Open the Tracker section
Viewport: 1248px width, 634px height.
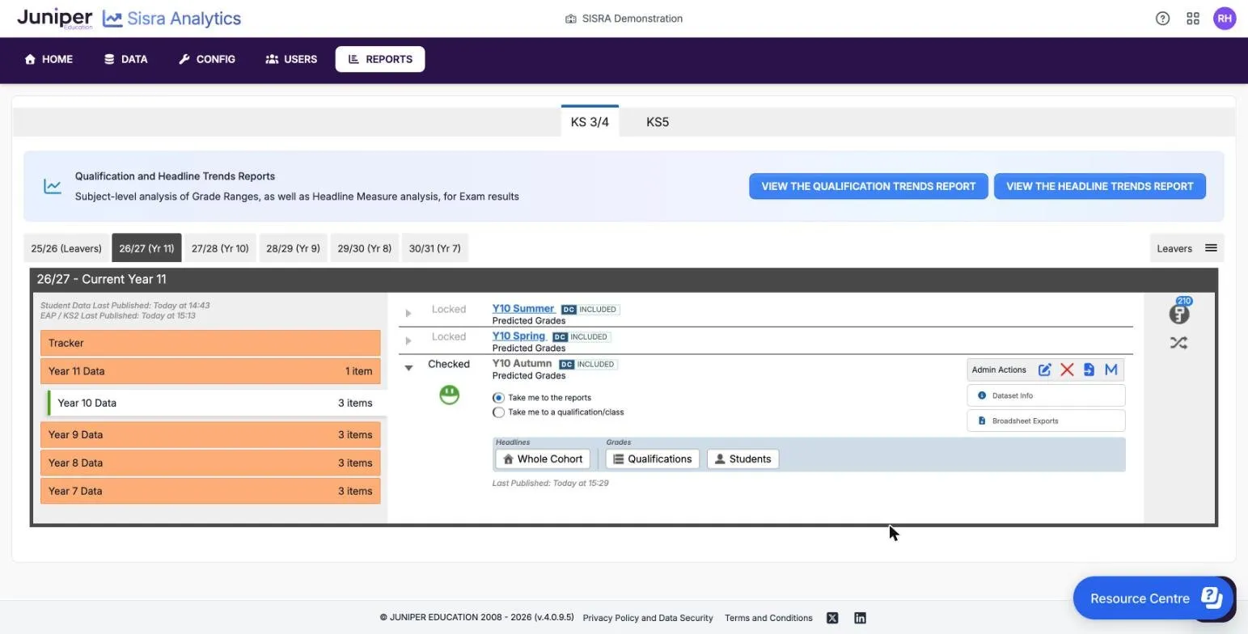(210, 343)
